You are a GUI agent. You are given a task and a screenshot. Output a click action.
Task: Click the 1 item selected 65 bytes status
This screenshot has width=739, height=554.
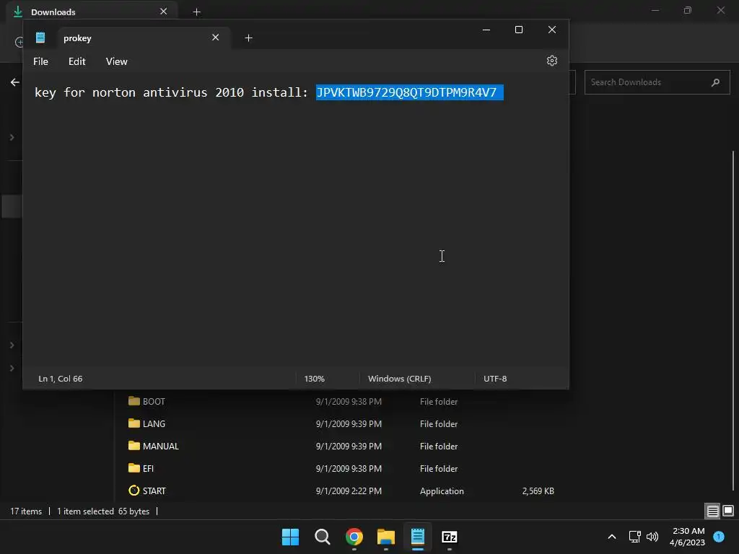pyautogui.click(x=103, y=511)
